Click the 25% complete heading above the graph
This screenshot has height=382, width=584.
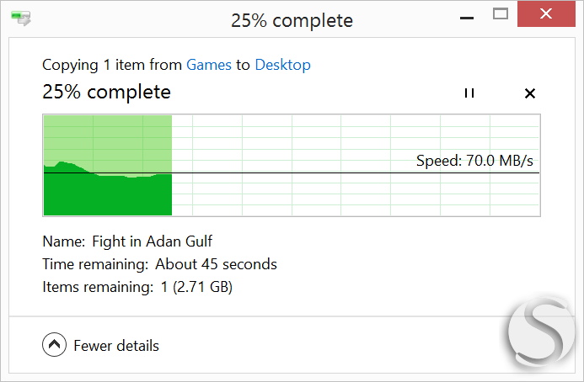106,92
